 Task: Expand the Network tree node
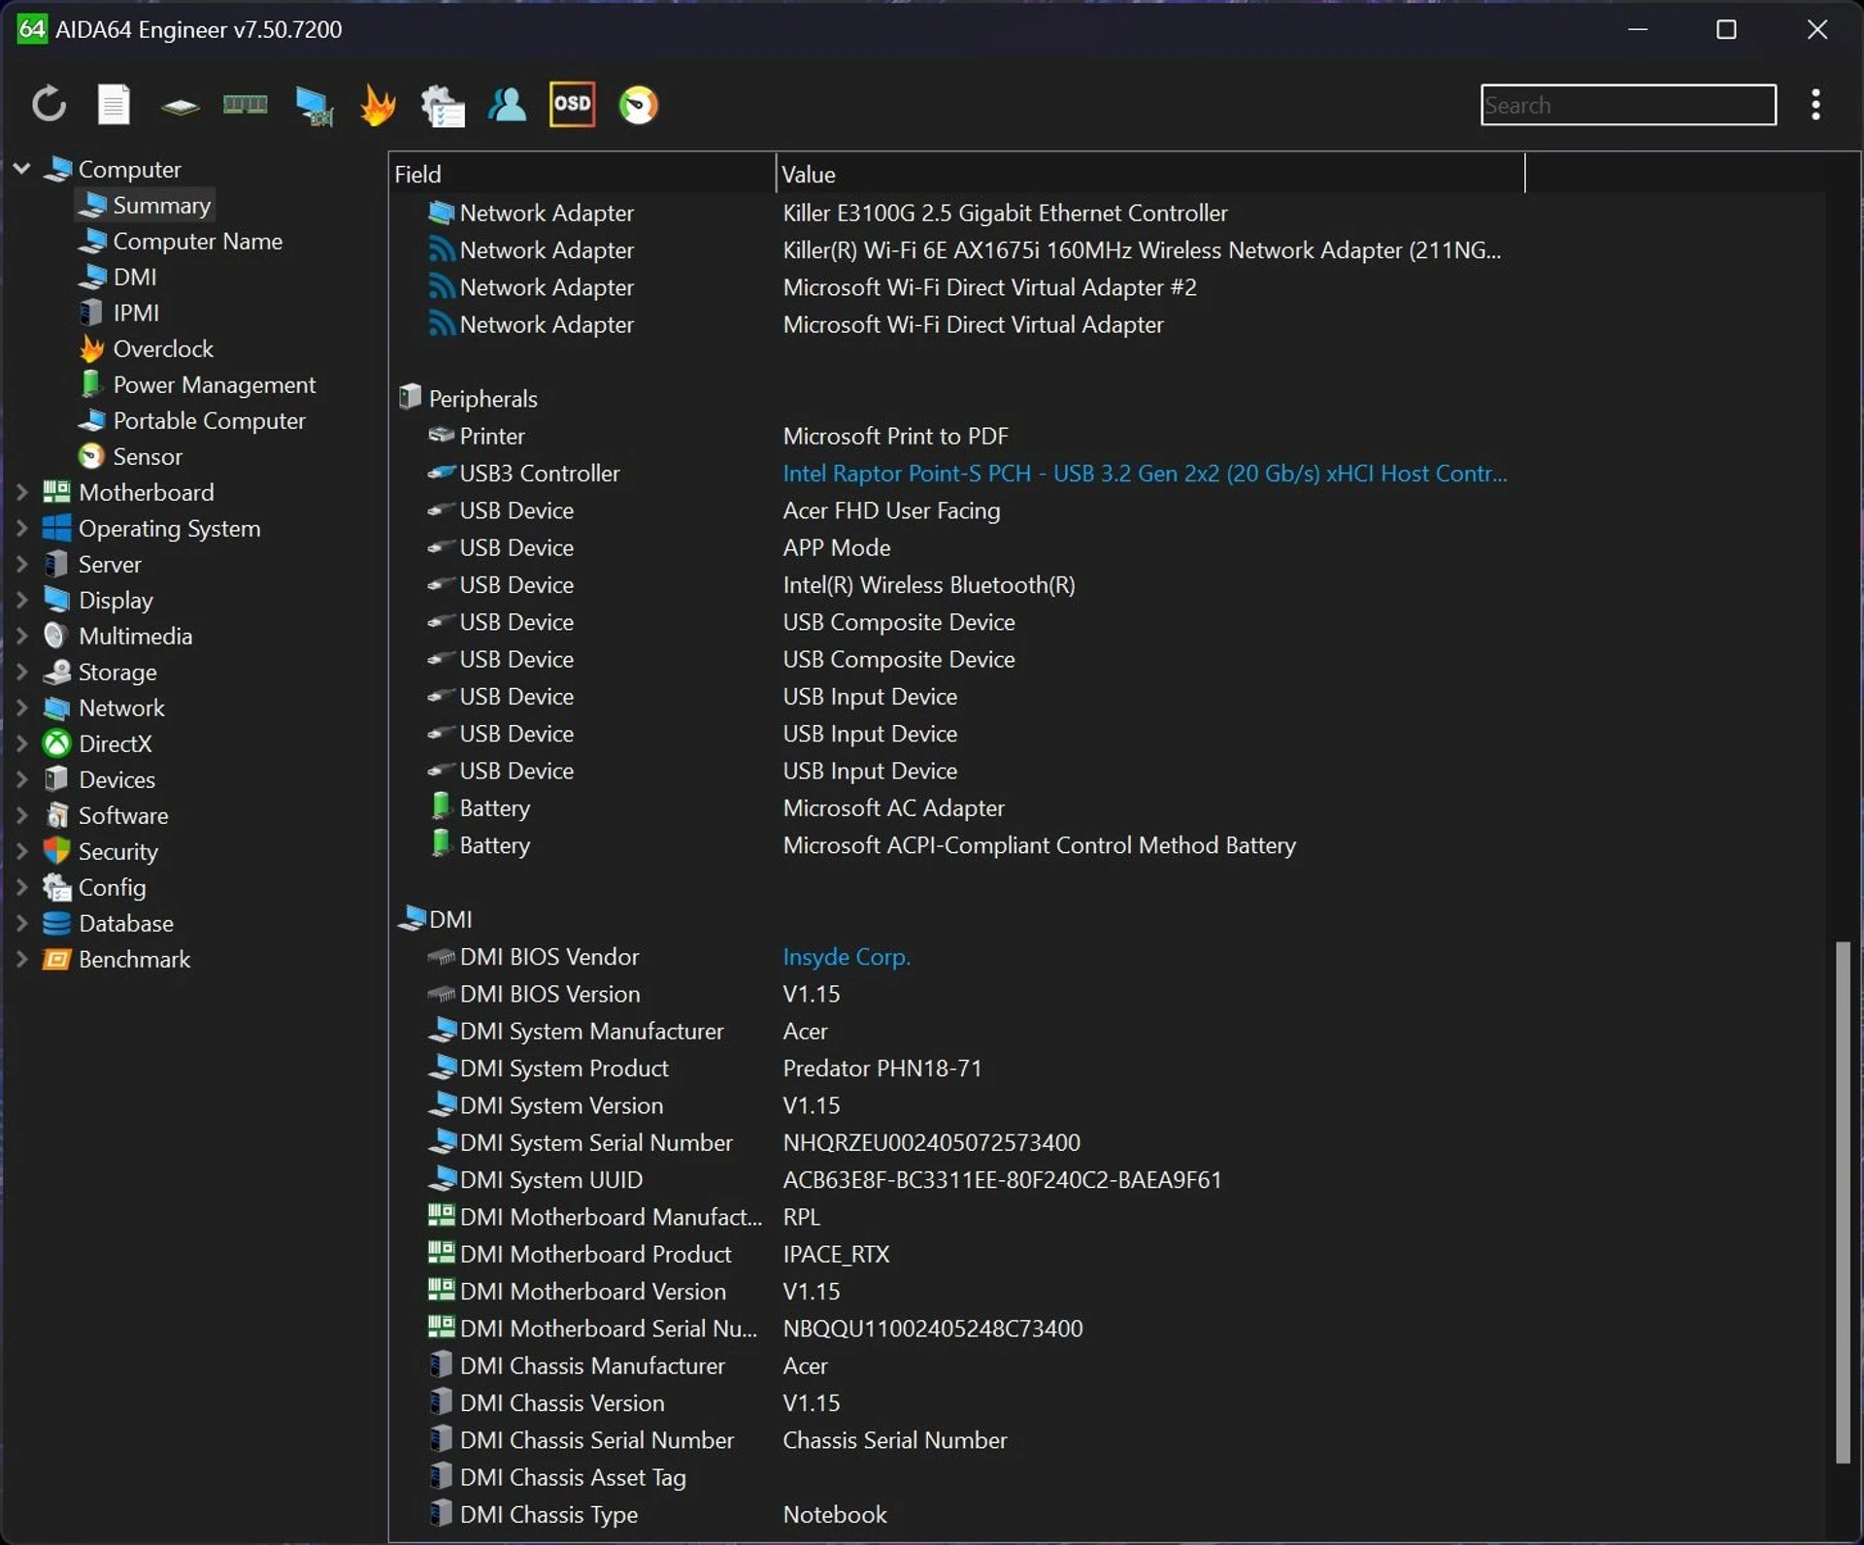point(21,707)
